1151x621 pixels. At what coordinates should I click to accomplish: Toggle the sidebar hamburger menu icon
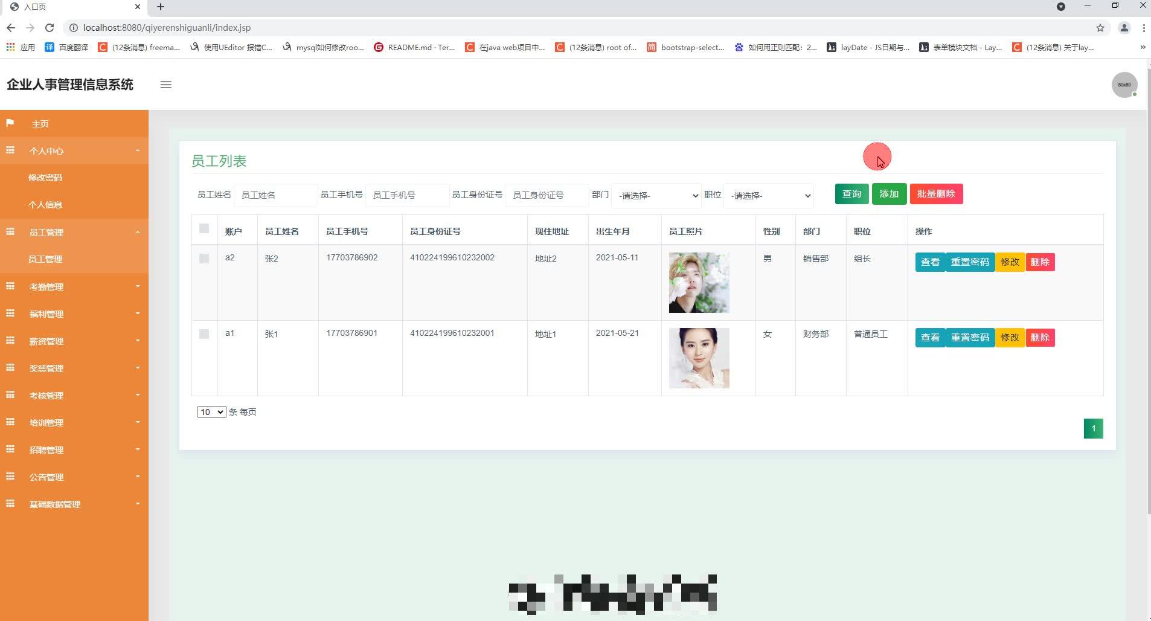(166, 85)
